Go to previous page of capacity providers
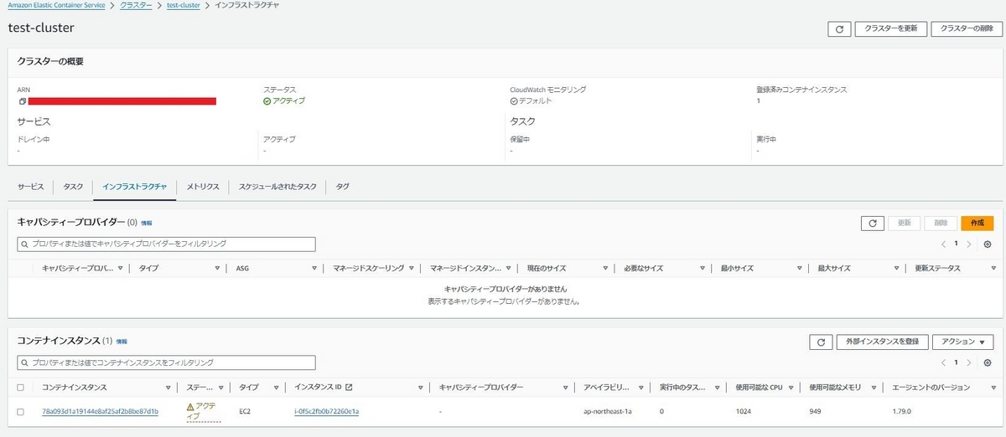This screenshot has height=437, width=1006. tap(943, 244)
